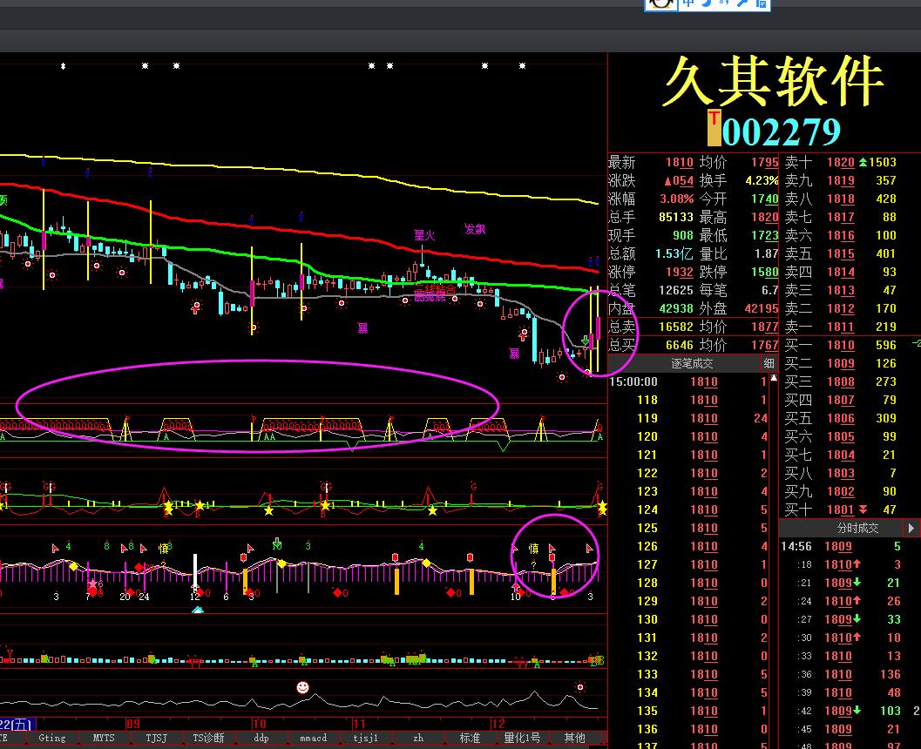Click the 细 detail button

[769, 363]
